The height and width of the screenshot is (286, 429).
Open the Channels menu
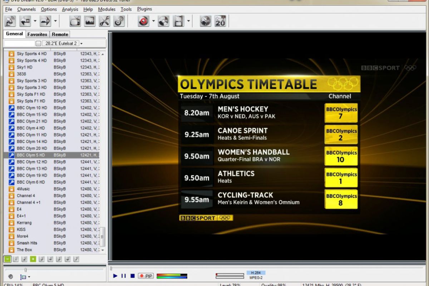26,9
